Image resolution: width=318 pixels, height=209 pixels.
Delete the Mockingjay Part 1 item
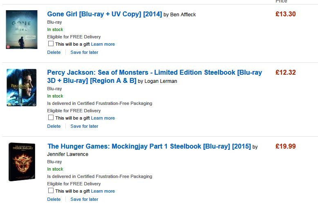(x=54, y=199)
